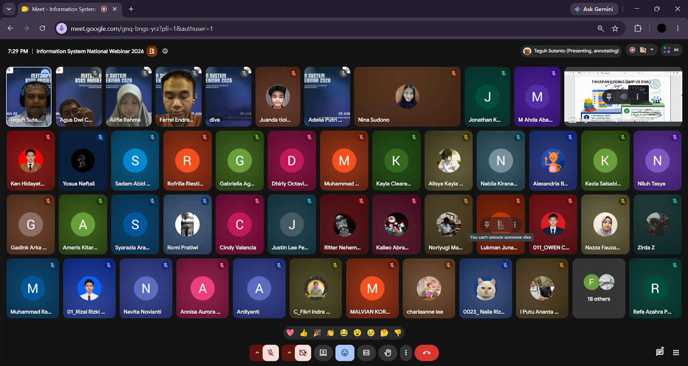
Task: Select Nina Sudono's participant tile
Action: click(407, 96)
